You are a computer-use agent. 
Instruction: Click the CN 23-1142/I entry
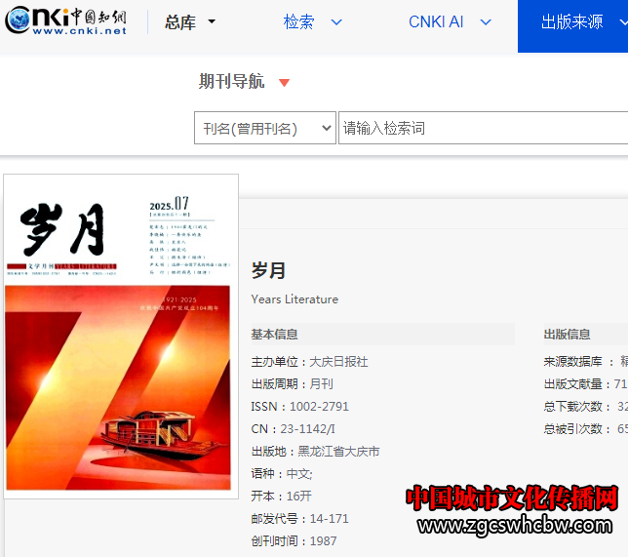(x=293, y=429)
